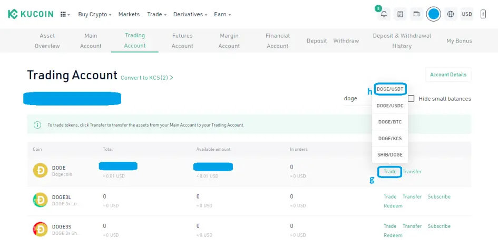498x240 pixels.
Task: Open Markets in the top navigation
Action: coord(129,14)
